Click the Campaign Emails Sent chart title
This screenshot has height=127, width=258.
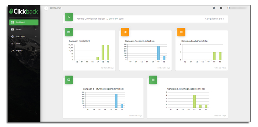pyautogui.click(x=79, y=41)
